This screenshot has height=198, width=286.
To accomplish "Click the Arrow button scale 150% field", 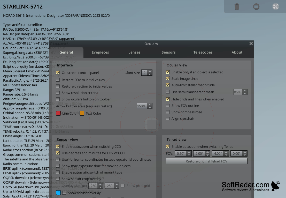I will [142, 106].
